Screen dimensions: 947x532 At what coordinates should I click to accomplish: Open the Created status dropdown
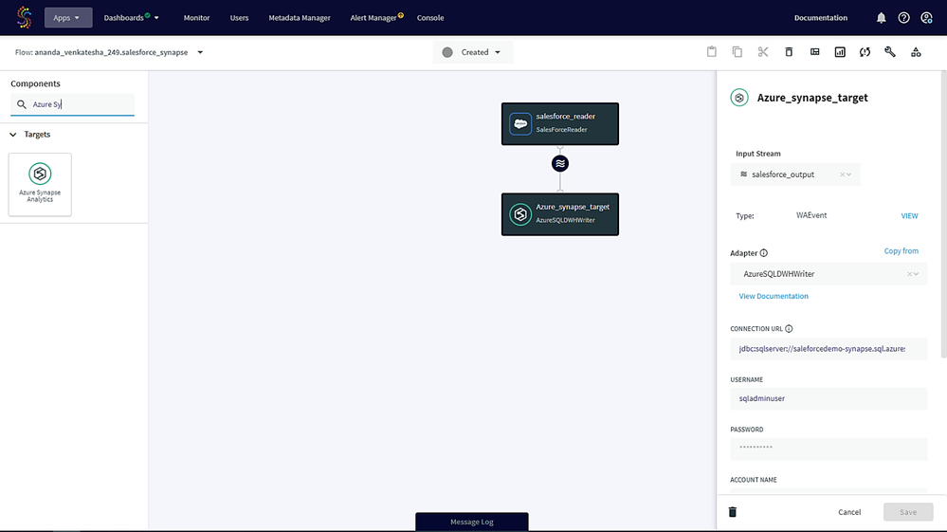(472, 52)
